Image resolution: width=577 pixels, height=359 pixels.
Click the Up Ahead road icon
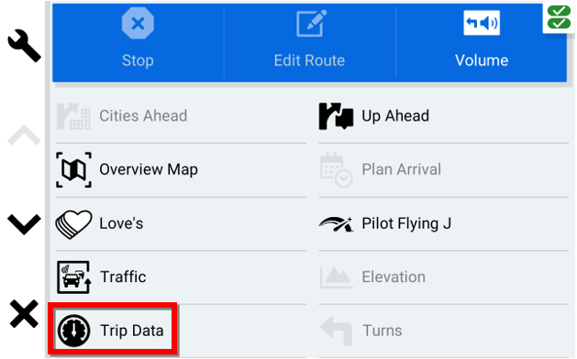(336, 116)
